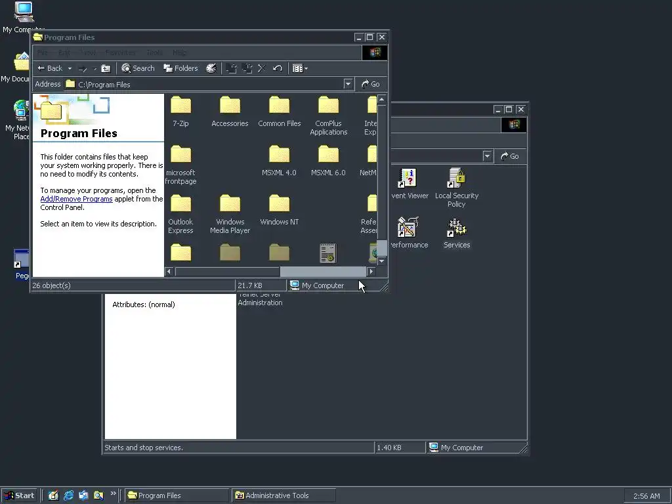Go back using the Back arrow button
Screen dimensions: 672x504
click(x=50, y=68)
